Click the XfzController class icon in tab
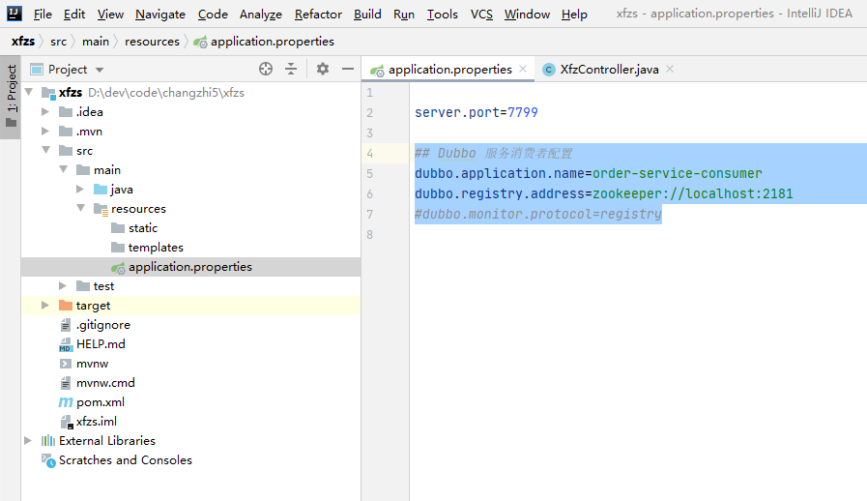Viewport: 867px width, 501px height. click(x=548, y=70)
